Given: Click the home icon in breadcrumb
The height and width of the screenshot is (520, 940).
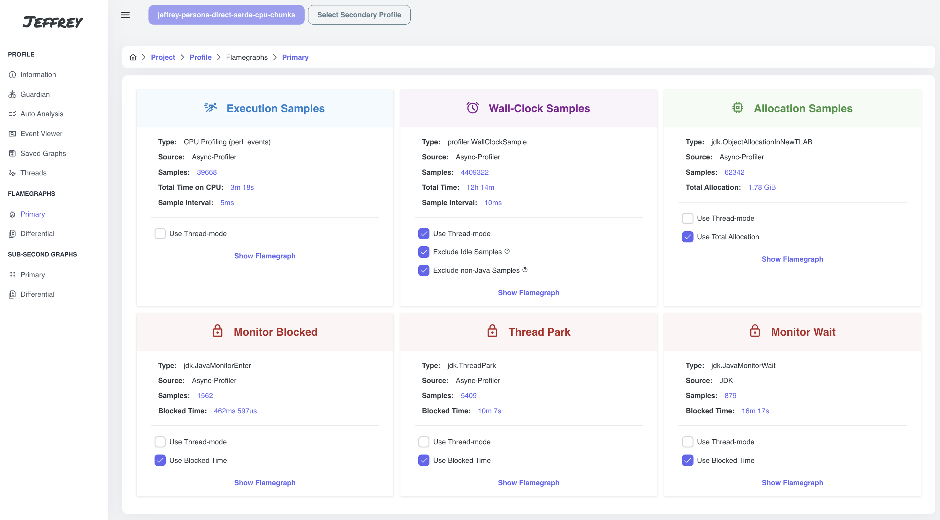Looking at the screenshot, I should (133, 57).
